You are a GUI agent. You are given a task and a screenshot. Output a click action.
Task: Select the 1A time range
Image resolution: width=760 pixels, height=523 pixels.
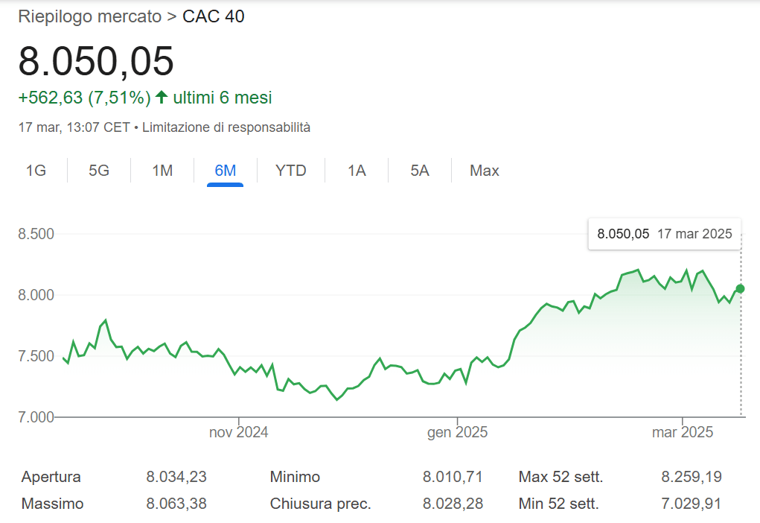pos(355,171)
